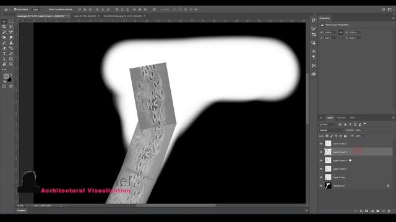Open the Opacity slider arrow
This screenshot has height=222, width=396.
point(364,130)
